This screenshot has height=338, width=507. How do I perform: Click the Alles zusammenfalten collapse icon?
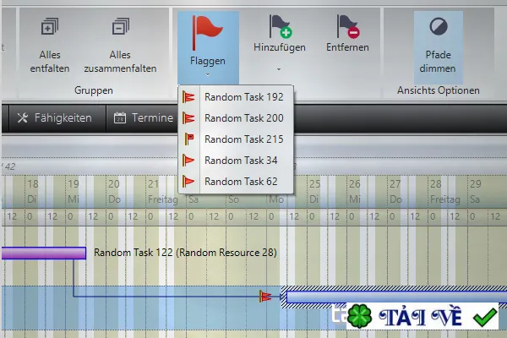(120, 26)
